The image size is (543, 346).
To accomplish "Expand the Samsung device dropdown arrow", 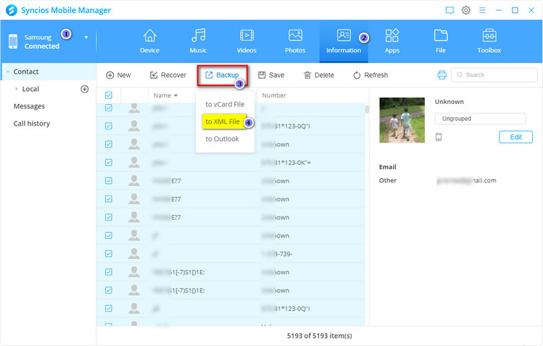I will (86, 37).
